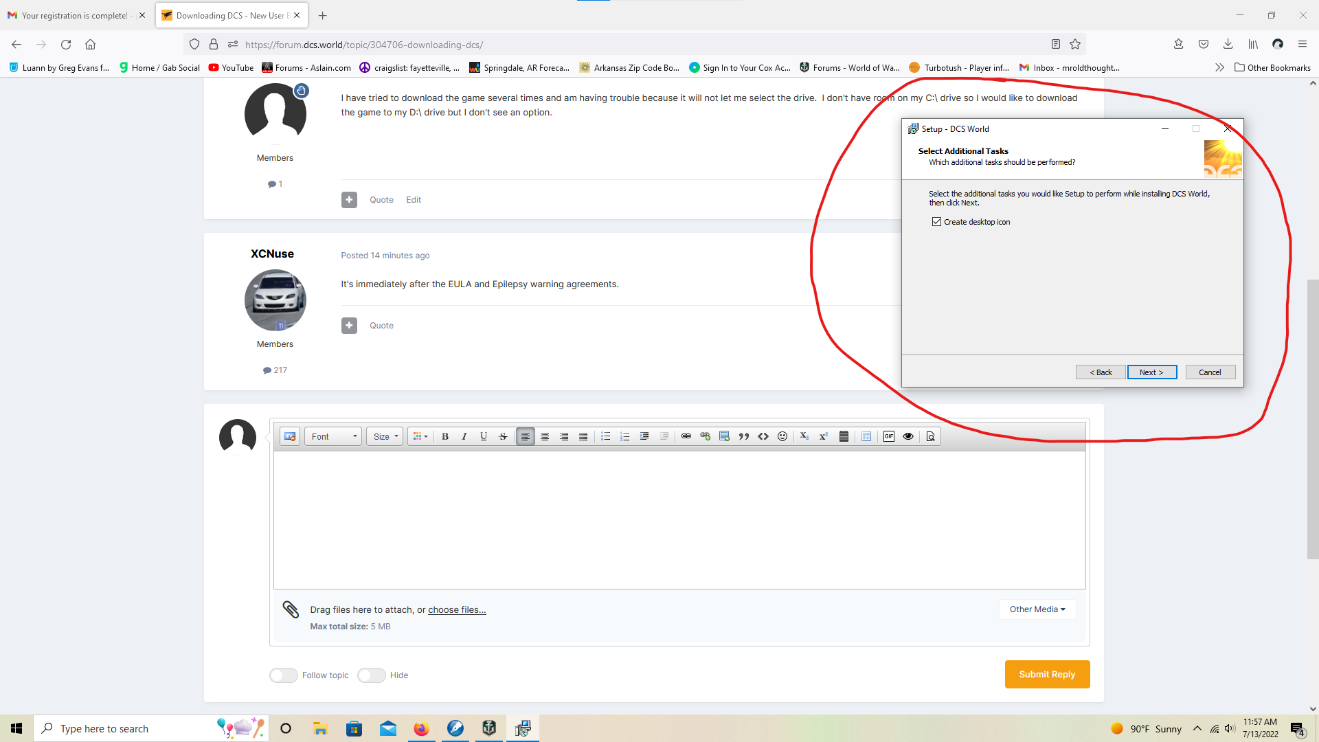1319x742 pixels.
Task: Click Windows search box
Action: tap(151, 728)
